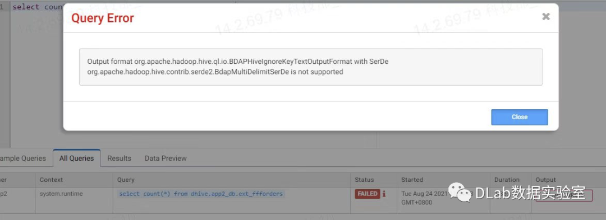This screenshot has width=606, height=220.
Task: Sort by the Started column header
Action: coord(412,180)
